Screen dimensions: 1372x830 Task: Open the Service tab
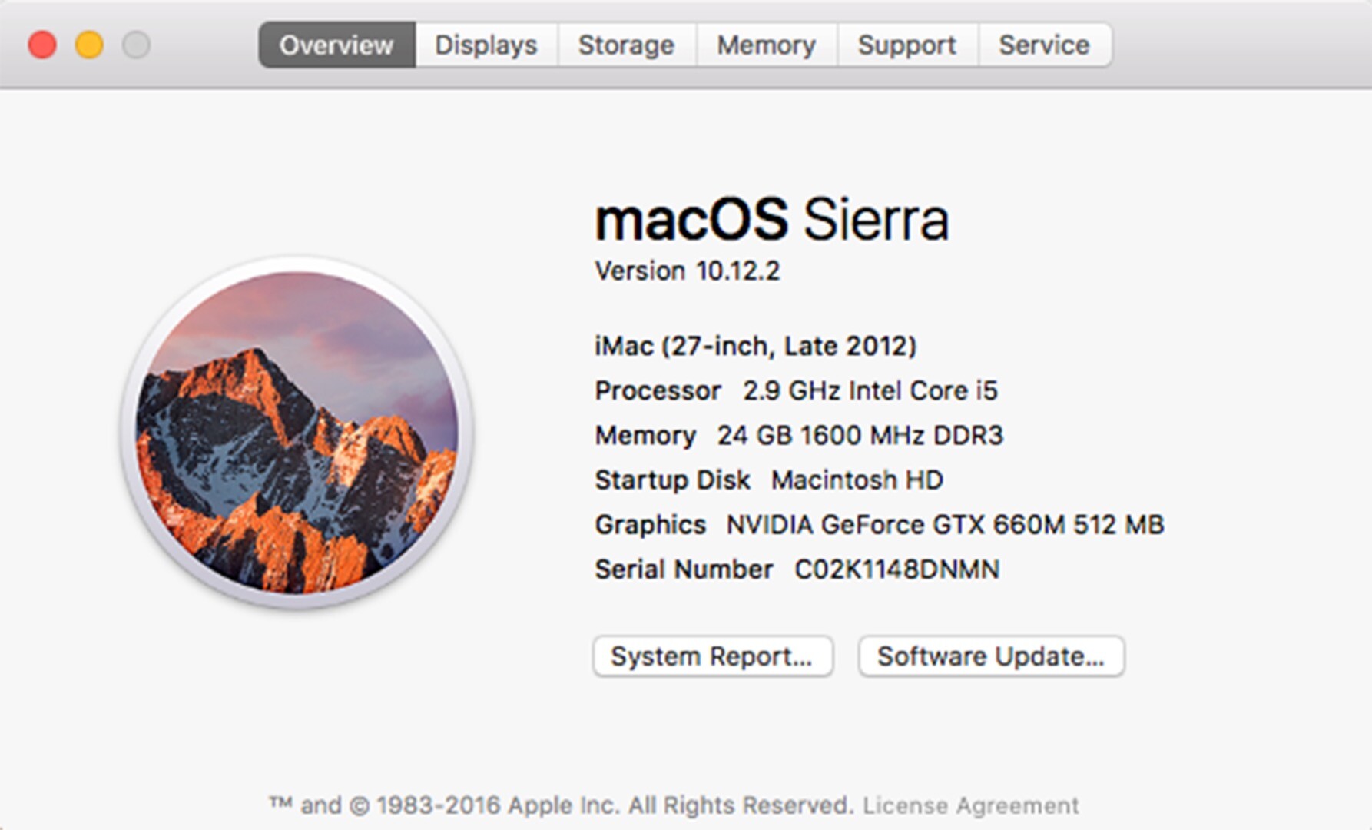pyautogui.click(x=1043, y=45)
